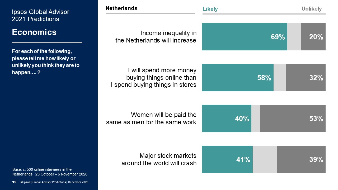This screenshot has height=190, width=338.
Task: Select the "Netherlands" column heading
Action: 121,8
